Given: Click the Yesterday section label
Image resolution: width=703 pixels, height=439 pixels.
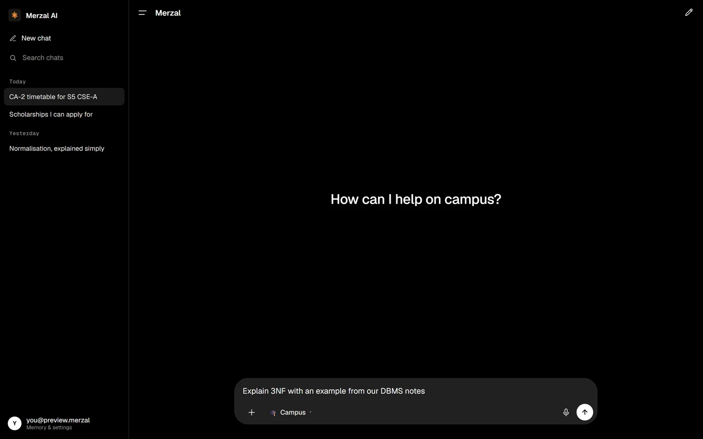Looking at the screenshot, I should (24, 133).
